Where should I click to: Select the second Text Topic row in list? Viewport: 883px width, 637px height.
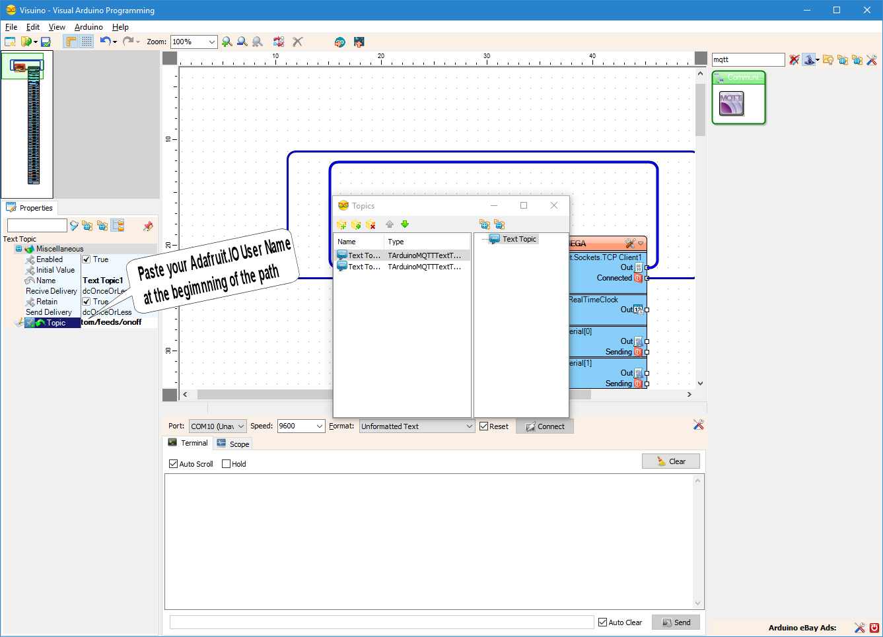403,267
